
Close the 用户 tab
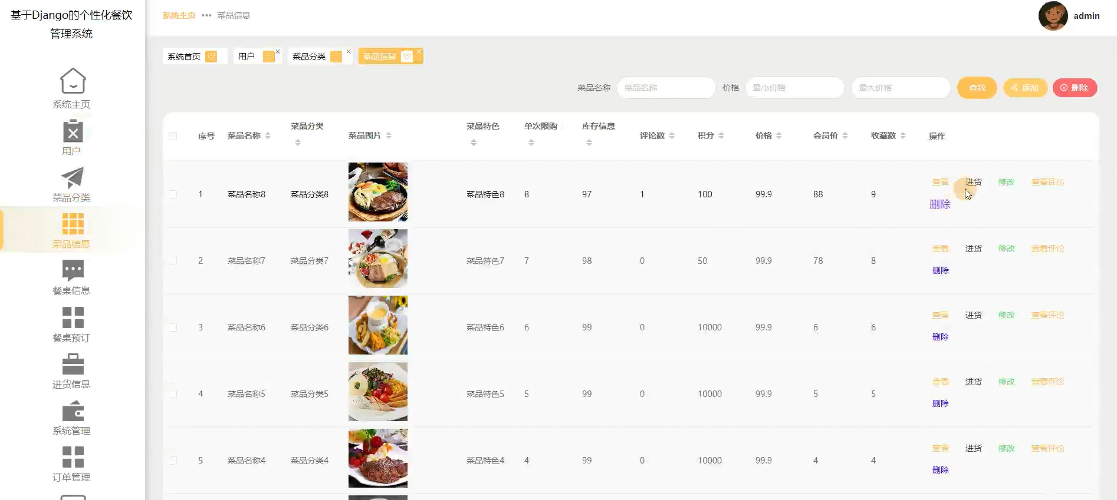[x=278, y=51]
